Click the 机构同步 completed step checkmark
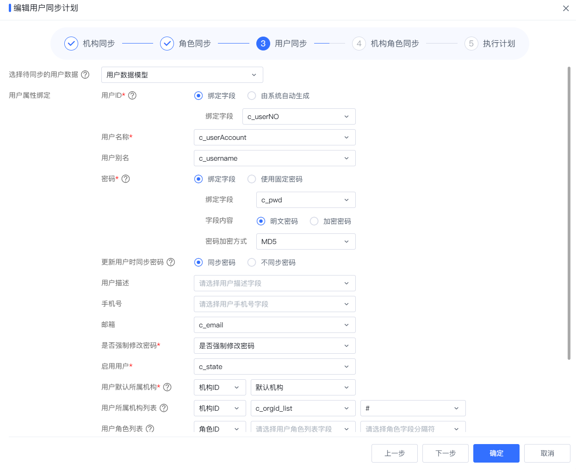 click(71, 44)
